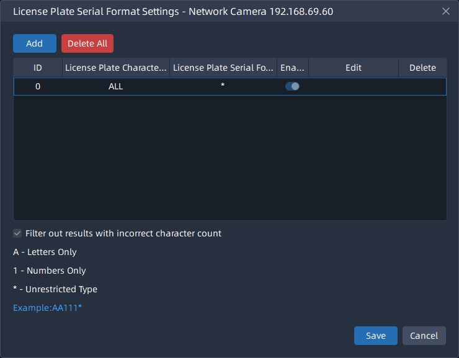459x358 pixels.
Task: Click the Delete cell of row 0
Action: 422,86
